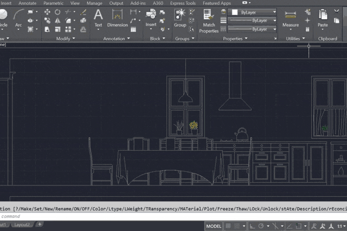
Task: Select the Circle drawing tool
Action: (3, 18)
